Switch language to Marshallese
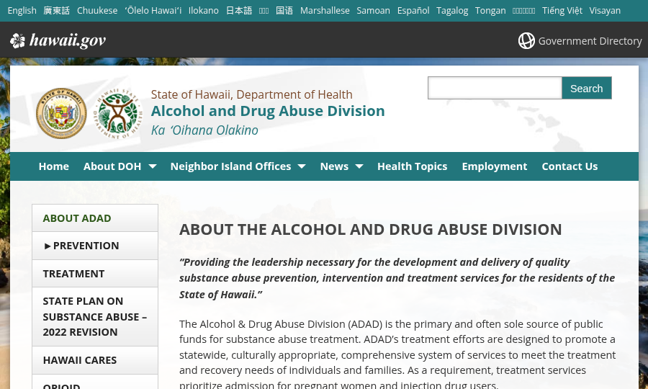The image size is (648, 389). tap(325, 10)
